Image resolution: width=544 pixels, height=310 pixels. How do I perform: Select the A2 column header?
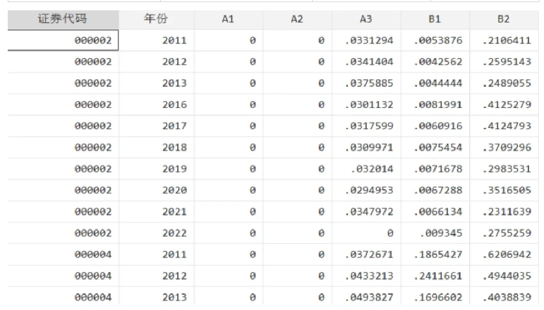pos(297,20)
